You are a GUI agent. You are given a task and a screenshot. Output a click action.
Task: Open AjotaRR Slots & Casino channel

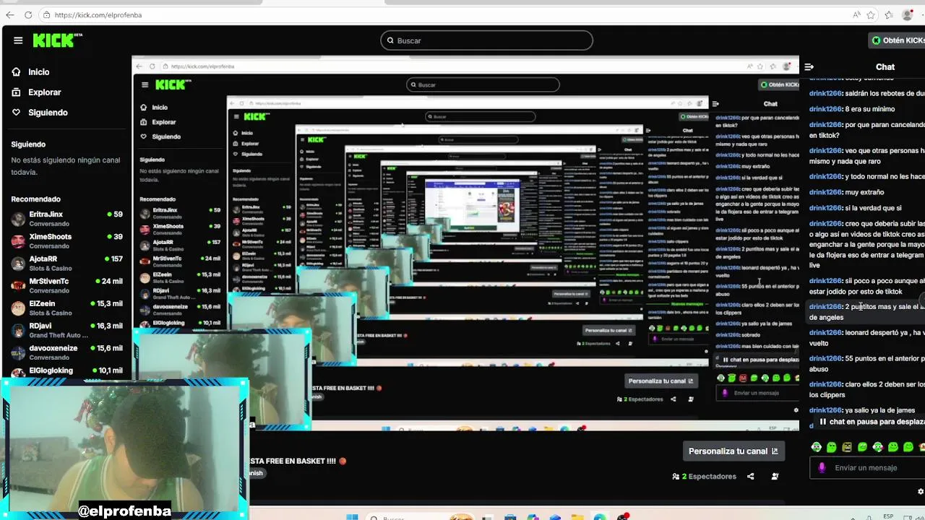66,264
